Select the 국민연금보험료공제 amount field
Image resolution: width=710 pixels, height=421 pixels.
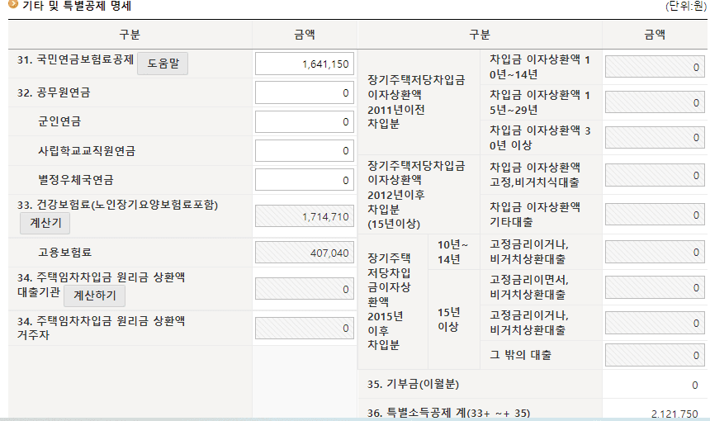[x=305, y=64]
